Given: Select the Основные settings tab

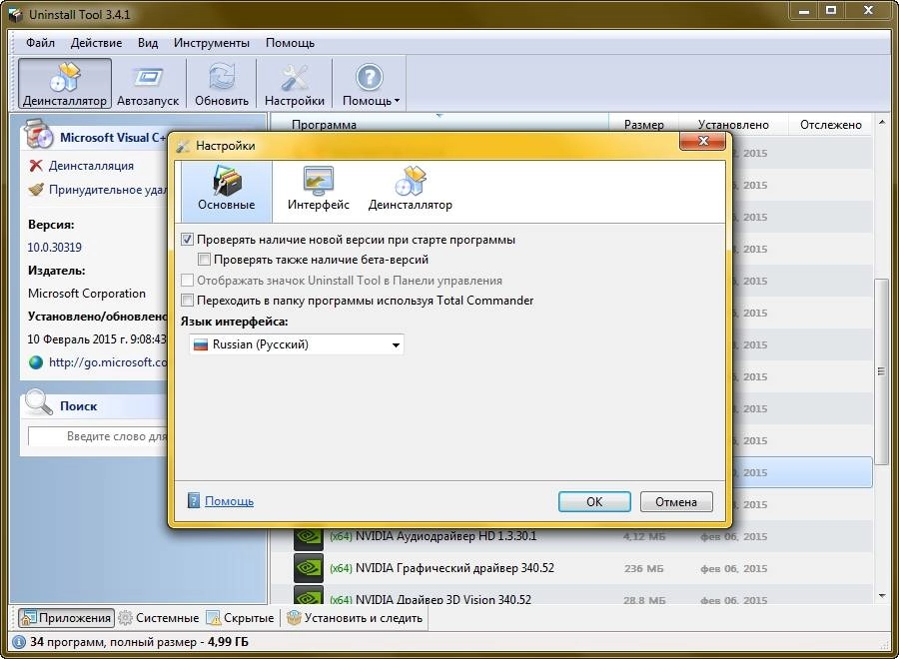Looking at the screenshot, I should point(227,192).
